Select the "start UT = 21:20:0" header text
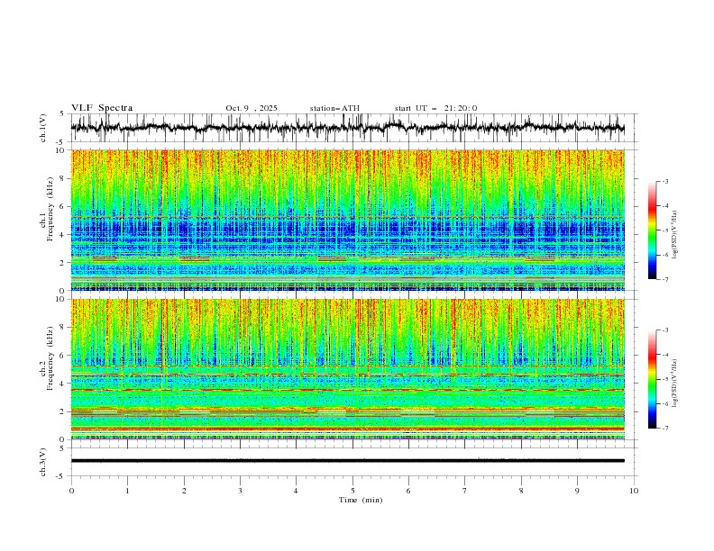Viewport: 714px width, 551px height. (x=435, y=108)
